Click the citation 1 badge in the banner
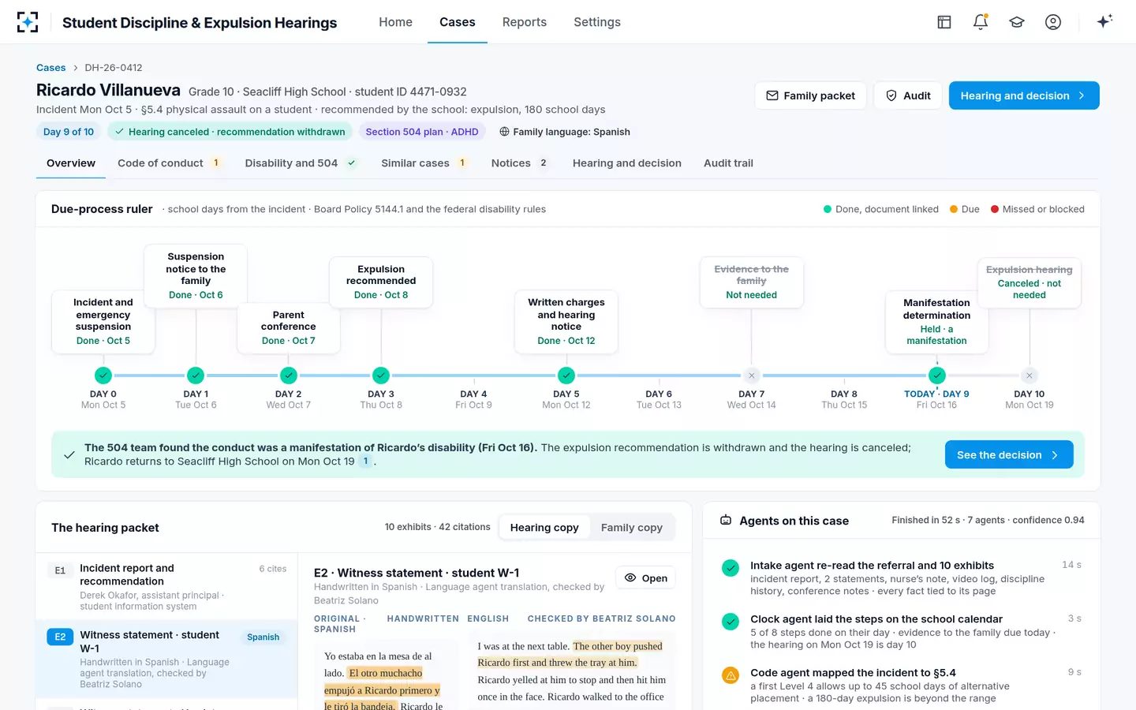 (x=365, y=461)
